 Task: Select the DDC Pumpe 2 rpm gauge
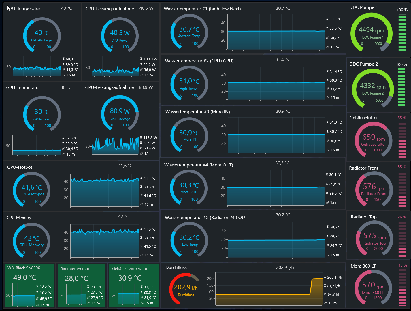(373, 89)
